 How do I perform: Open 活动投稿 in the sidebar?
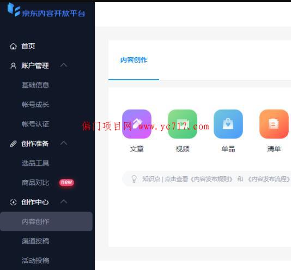pos(35,261)
